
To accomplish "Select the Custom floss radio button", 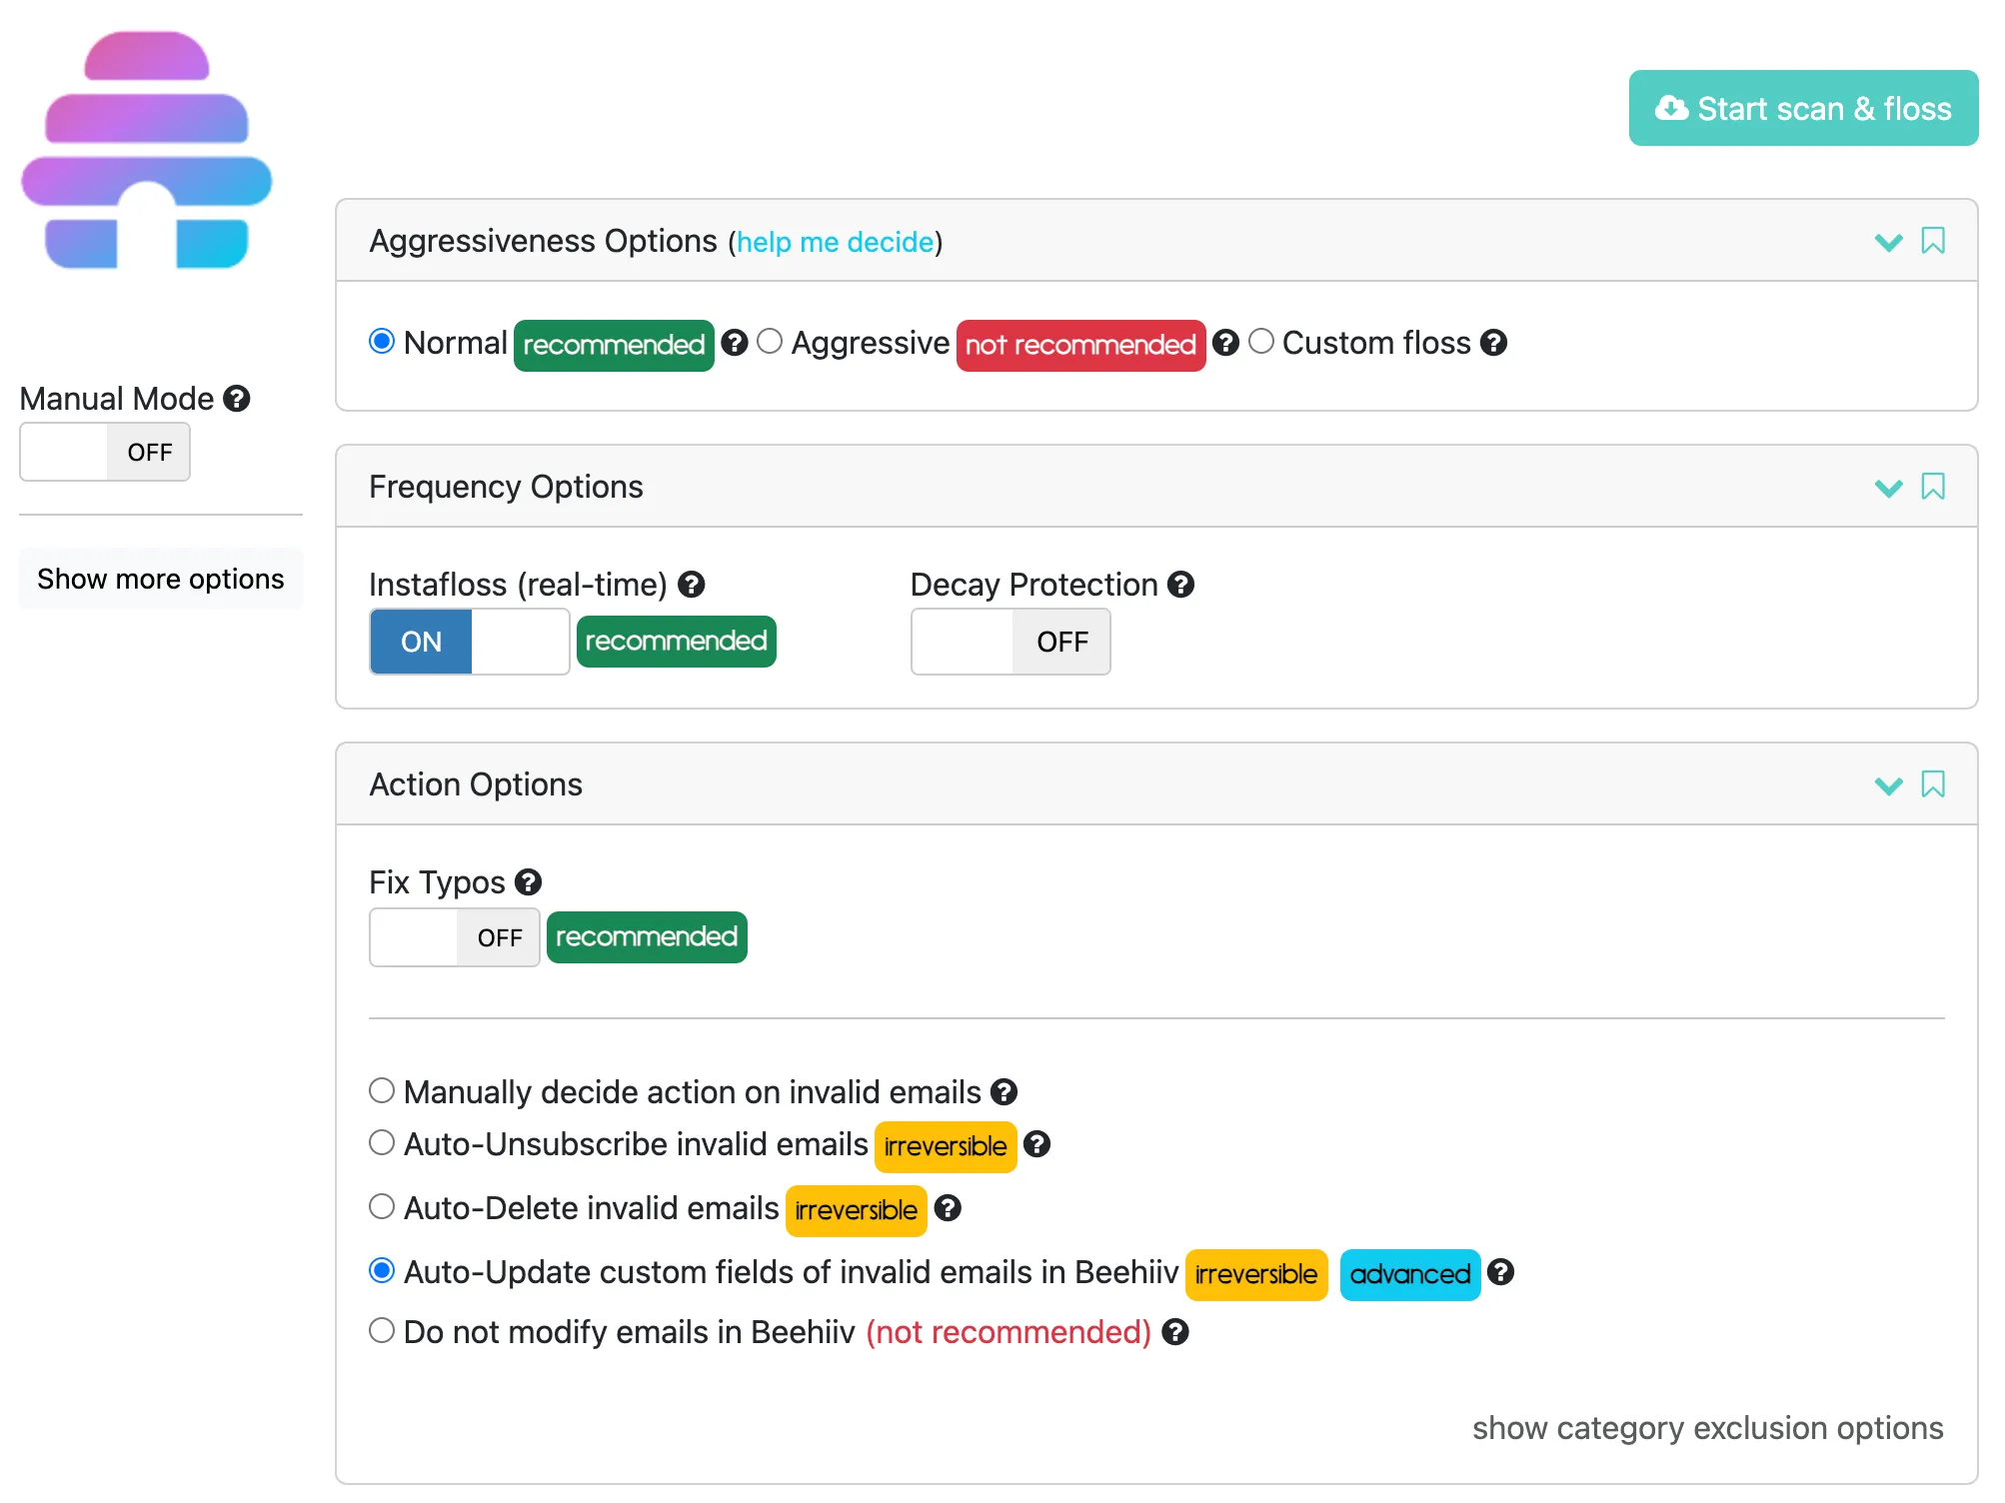I will (x=1261, y=342).
